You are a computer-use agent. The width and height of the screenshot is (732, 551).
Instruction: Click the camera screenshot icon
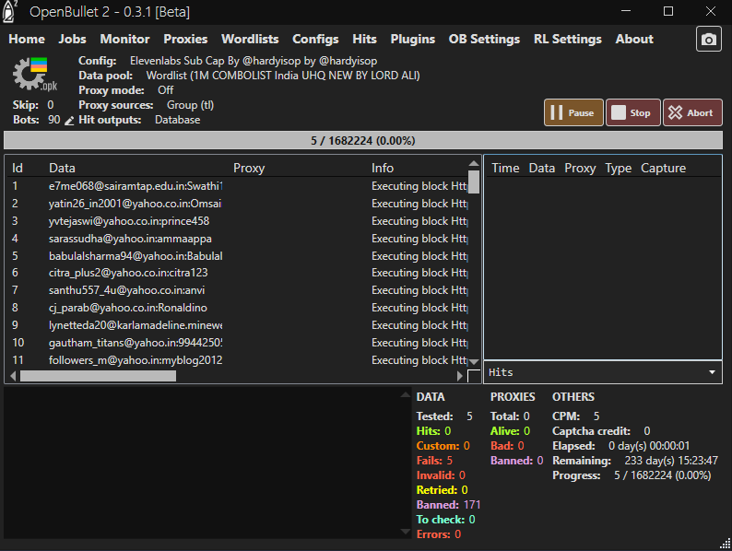click(x=708, y=40)
